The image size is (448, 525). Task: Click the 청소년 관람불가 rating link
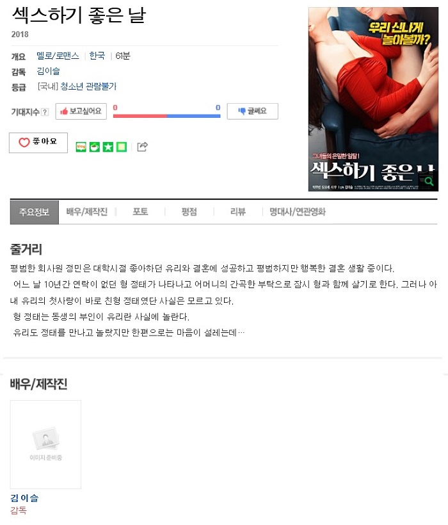pos(88,86)
